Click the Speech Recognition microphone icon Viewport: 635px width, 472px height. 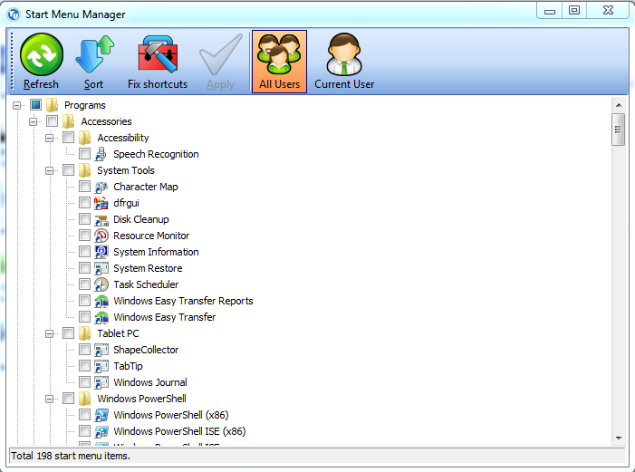pos(101,154)
